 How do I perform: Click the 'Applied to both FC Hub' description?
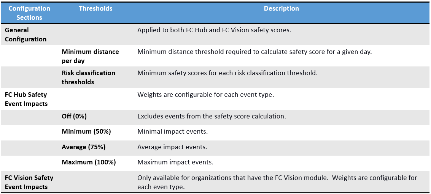coord(214,30)
